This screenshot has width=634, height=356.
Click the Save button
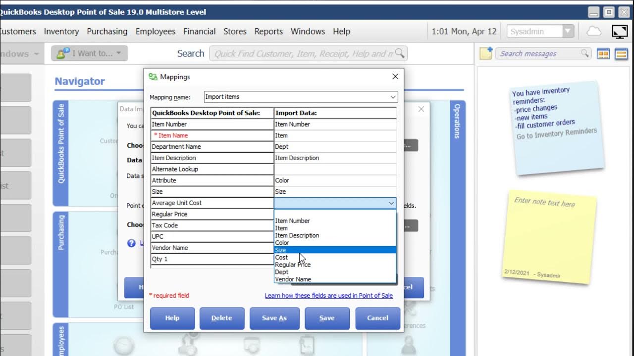click(327, 318)
